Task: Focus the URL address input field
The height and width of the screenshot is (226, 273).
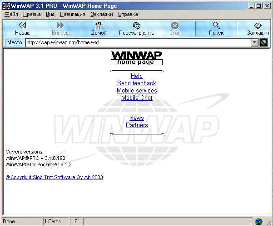Action: pos(138,42)
